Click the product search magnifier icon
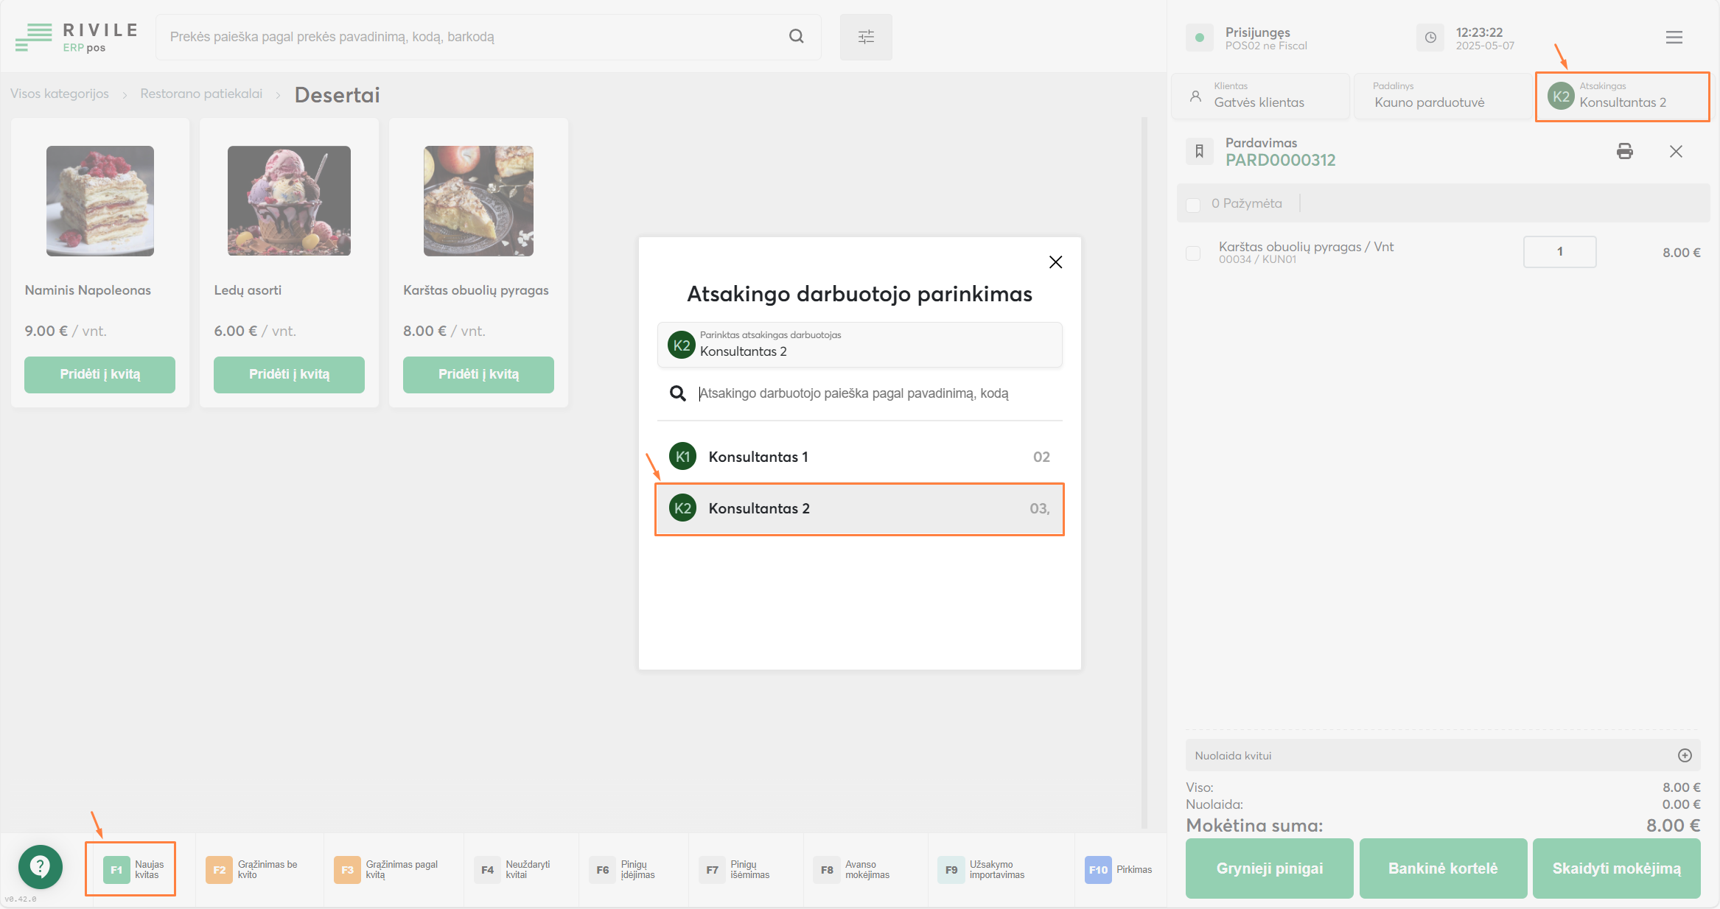The image size is (1720, 909). (796, 36)
